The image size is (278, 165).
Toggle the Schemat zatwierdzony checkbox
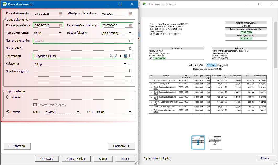tap(35, 105)
